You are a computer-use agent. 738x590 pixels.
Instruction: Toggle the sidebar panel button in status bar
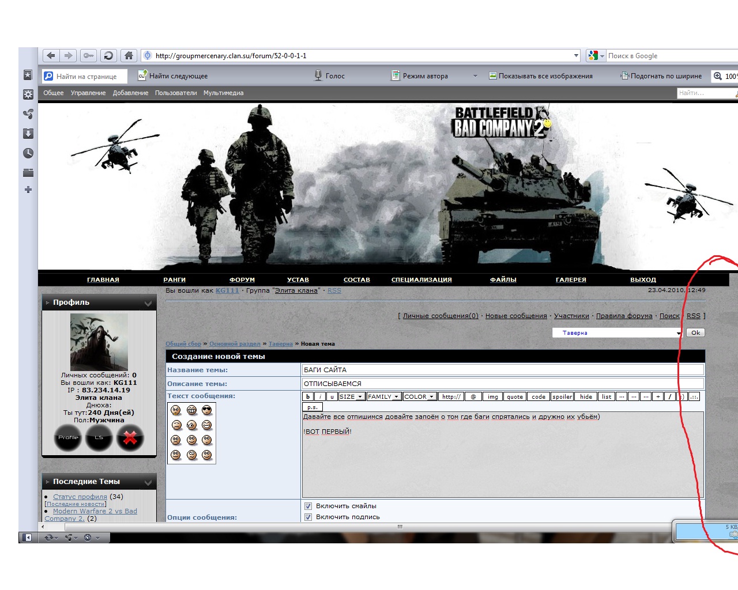27,538
